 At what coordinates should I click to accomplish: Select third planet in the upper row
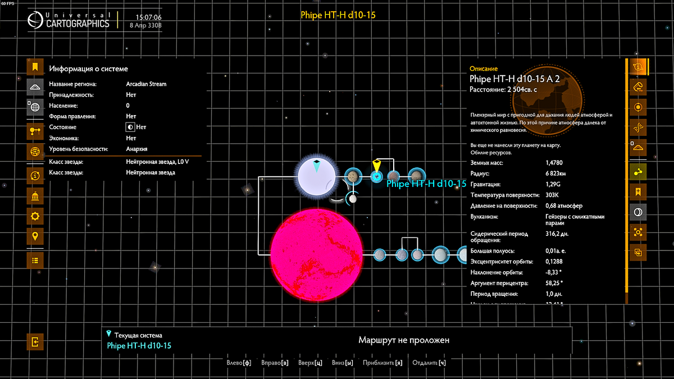393,177
